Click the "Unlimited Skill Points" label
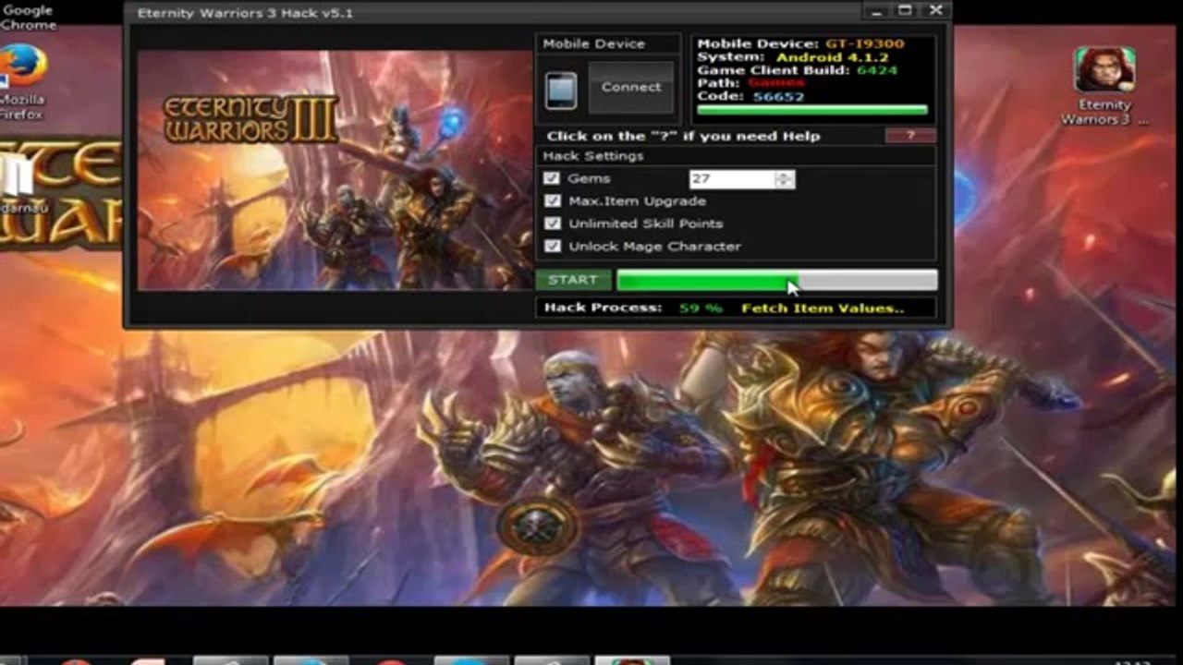 point(646,224)
